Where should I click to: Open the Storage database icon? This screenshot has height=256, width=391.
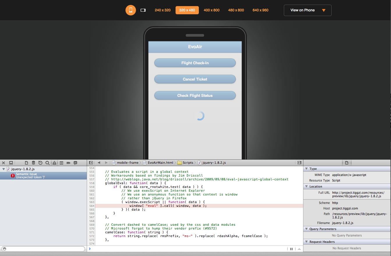point(33,163)
